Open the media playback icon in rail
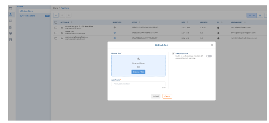Viewport: 269px width, 123px height. click(11, 27)
